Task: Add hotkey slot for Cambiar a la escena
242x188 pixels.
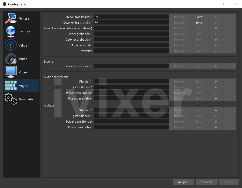Action: click(216, 66)
